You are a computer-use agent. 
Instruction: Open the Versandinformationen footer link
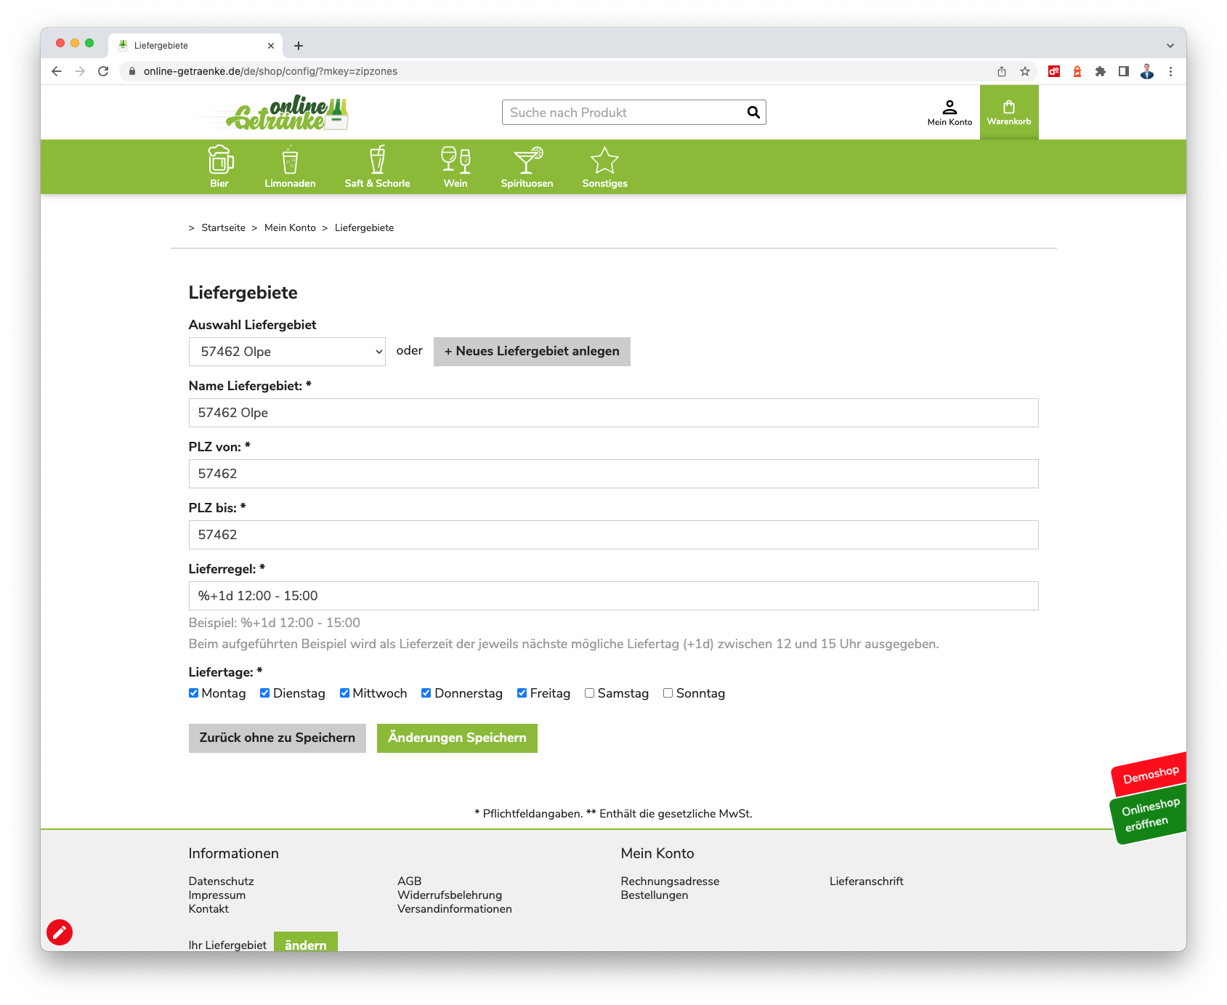coord(454,909)
